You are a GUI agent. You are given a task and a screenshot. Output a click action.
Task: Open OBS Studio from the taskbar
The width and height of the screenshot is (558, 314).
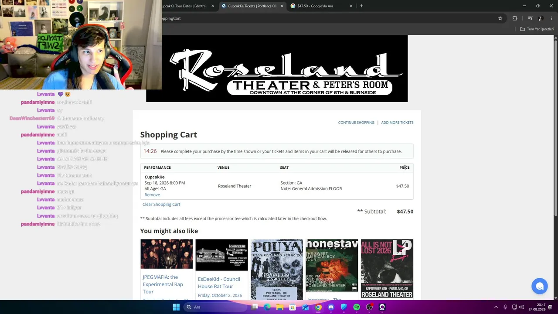coord(370,307)
